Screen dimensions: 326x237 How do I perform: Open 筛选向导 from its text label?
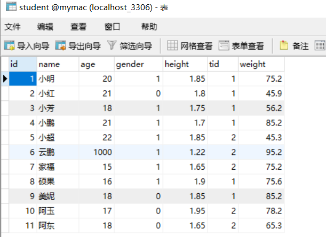tap(136, 46)
